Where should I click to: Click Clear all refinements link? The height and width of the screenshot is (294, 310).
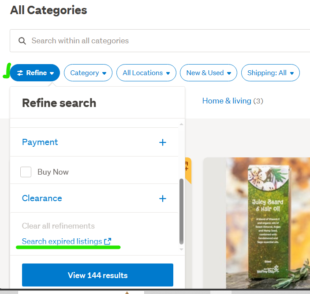[58, 226]
